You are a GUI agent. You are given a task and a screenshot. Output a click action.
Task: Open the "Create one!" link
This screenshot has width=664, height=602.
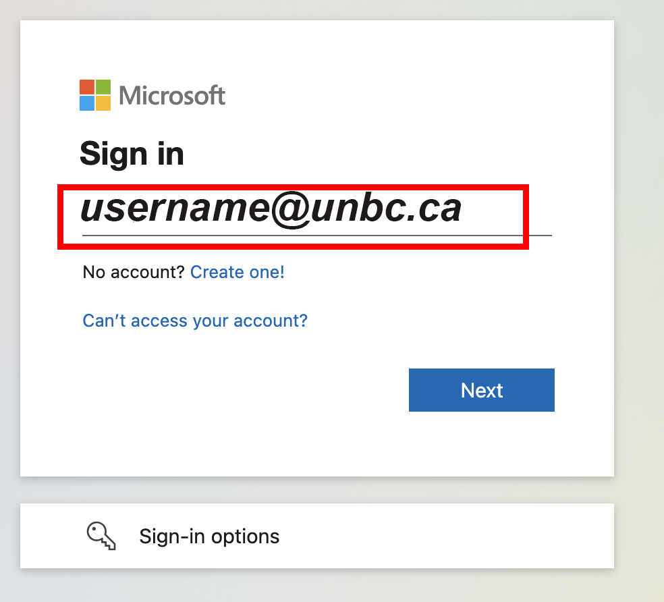[x=238, y=272]
